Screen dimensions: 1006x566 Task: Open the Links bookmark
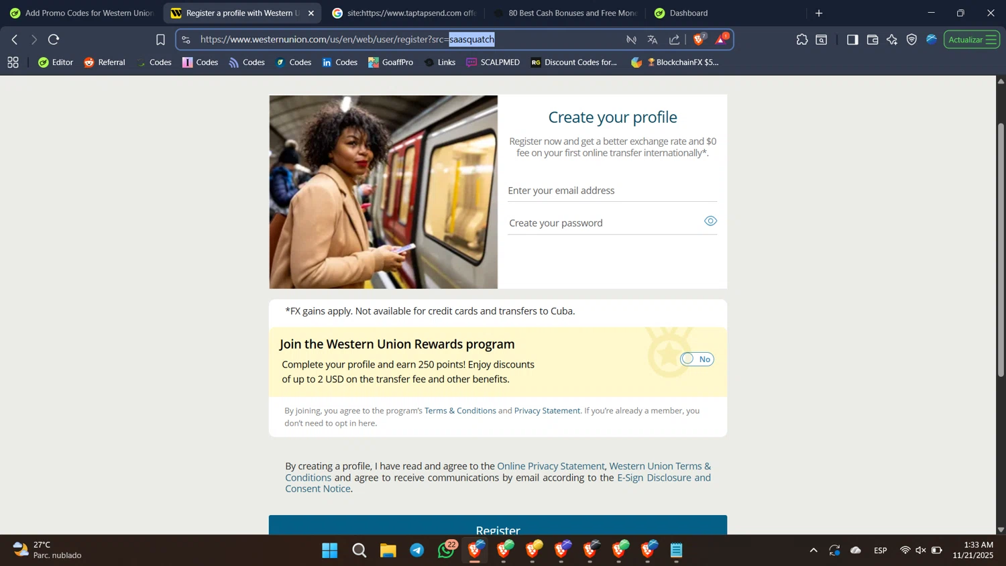440,62
